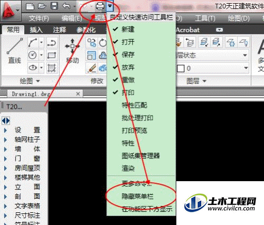Image resolution: width=264 pixels, height=225 pixels.
Task: Open the 工具(T) menu
Action: [x=205, y=18]
